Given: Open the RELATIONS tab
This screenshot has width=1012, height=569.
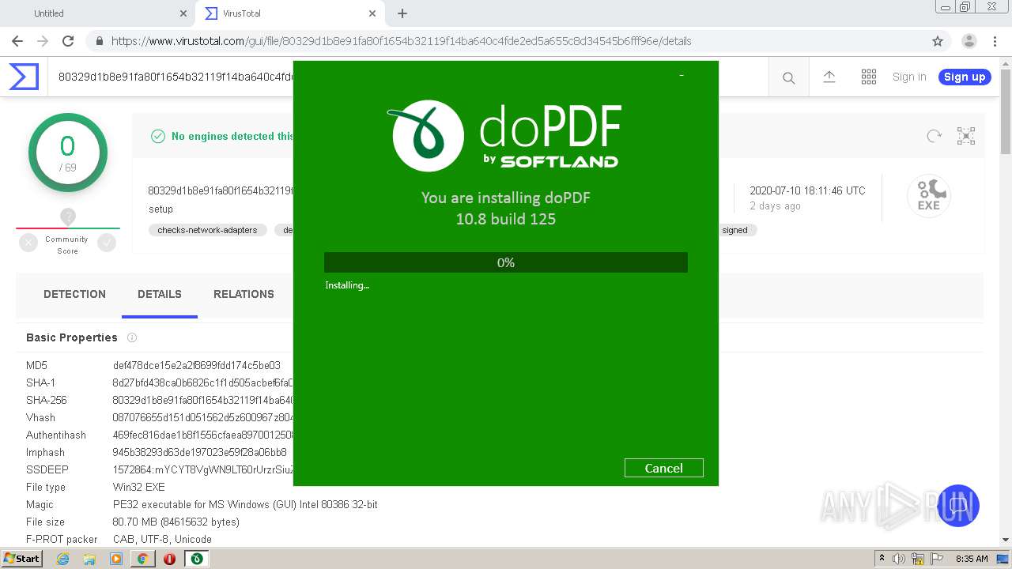Looking at the screenshot, I should coord(244,294).
